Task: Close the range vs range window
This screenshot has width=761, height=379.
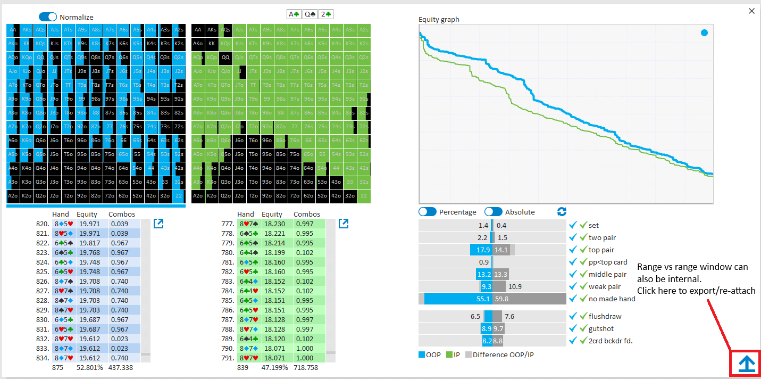Action: [751, 11]
